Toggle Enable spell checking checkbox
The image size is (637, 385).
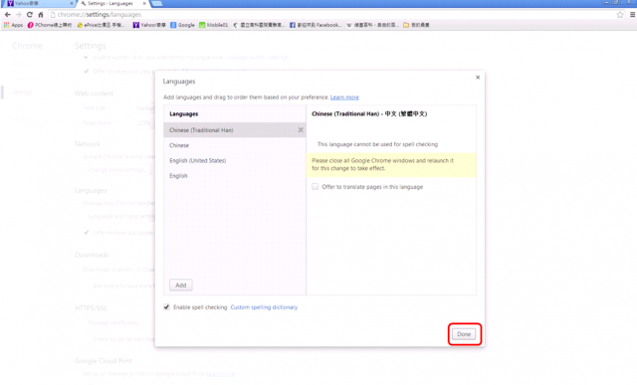tap(166, 307)
